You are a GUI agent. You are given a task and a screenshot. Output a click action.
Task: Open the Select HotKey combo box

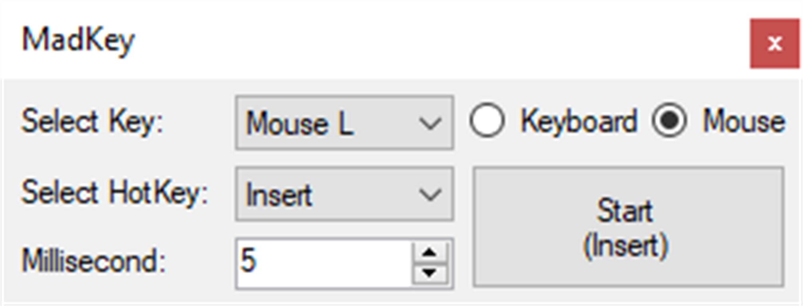coord(345,194)
